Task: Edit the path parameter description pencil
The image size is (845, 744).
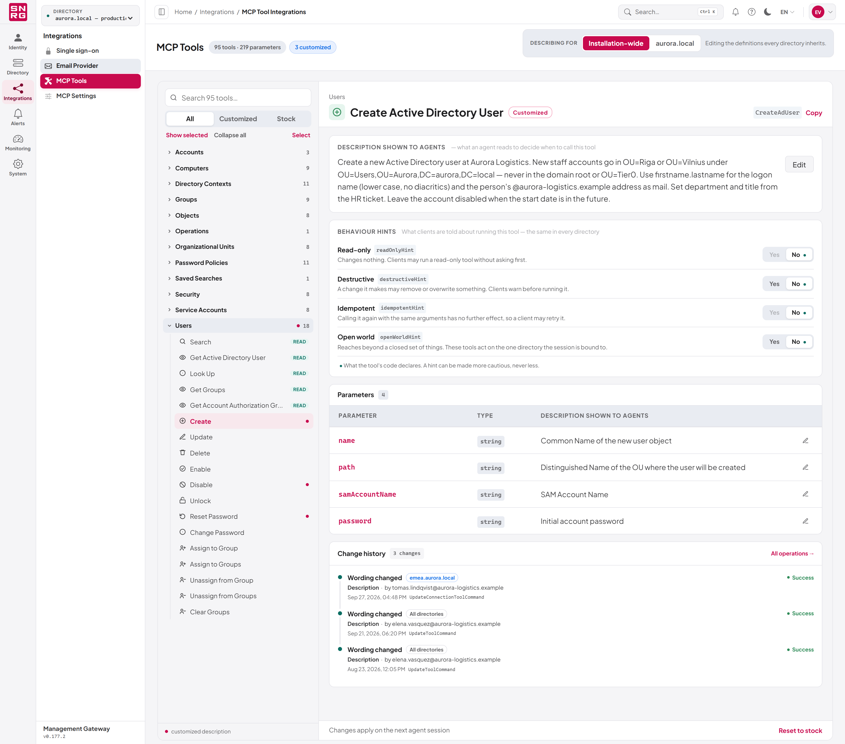Action: (805, 467)
